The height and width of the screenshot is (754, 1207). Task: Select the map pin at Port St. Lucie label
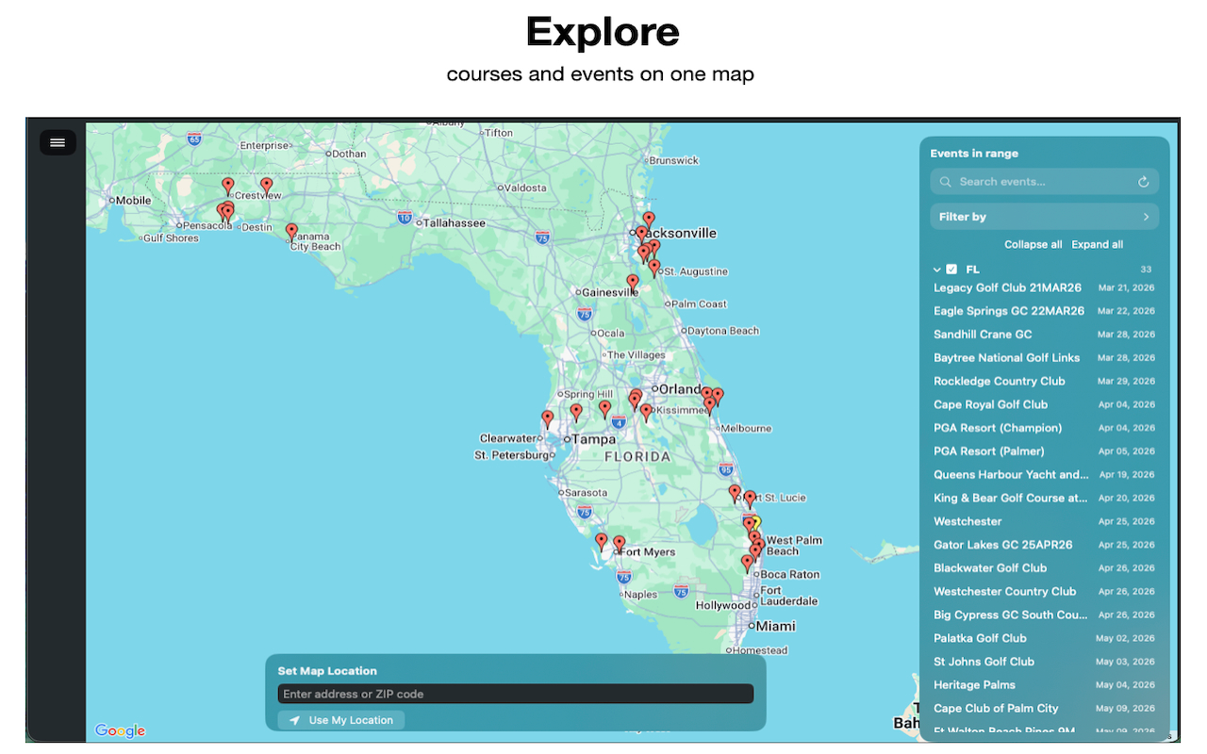(x=750, y=499)
